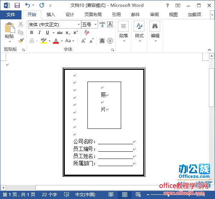Apply red font color
Image resolution: width=215 pixels, height=199 pixels.
pyautogui.click(x=56, y=41)
